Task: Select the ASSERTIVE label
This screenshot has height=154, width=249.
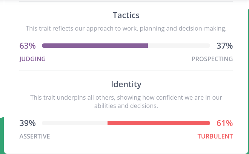Action: coord(35,136)
